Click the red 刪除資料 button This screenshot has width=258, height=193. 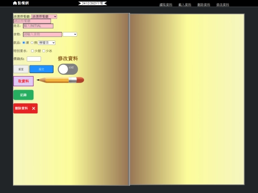click(25, 108)
